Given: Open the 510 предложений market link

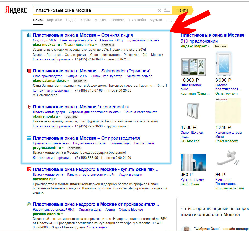Looking at the screenshot, I should (199, 41).
